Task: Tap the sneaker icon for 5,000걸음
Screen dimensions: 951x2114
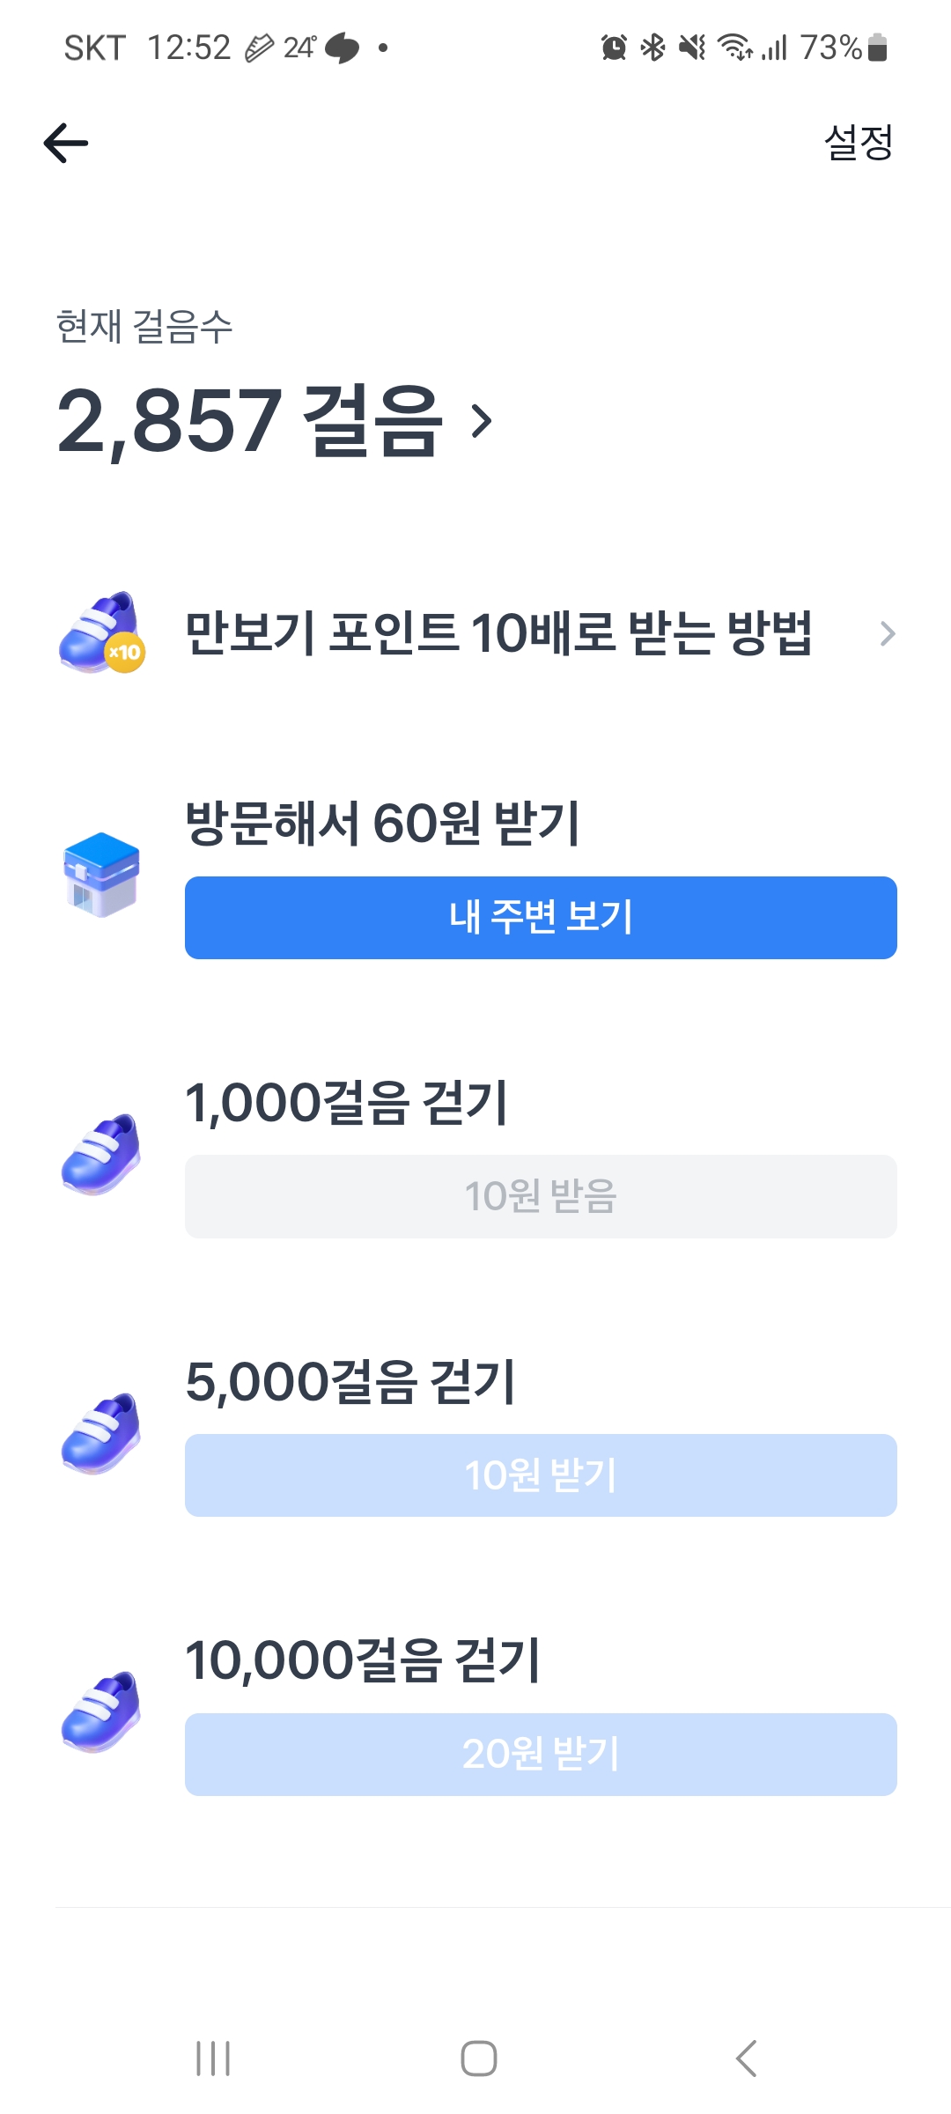Action: (x=101, y=1433)
